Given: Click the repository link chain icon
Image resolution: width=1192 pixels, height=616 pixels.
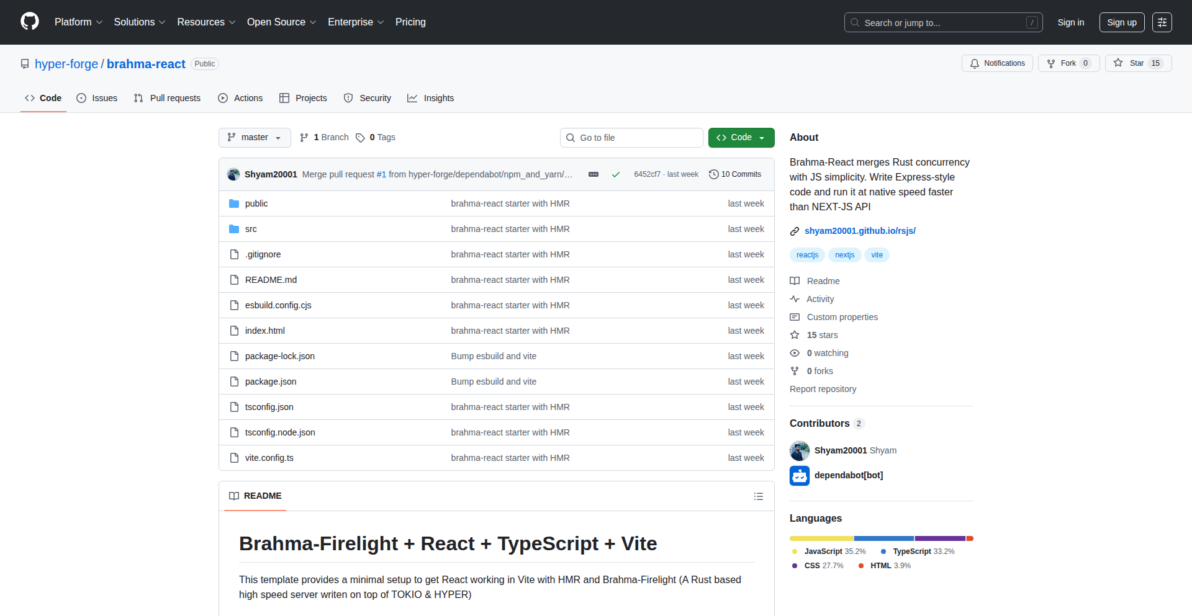Looking at the screenshot, I should (795, 231).
